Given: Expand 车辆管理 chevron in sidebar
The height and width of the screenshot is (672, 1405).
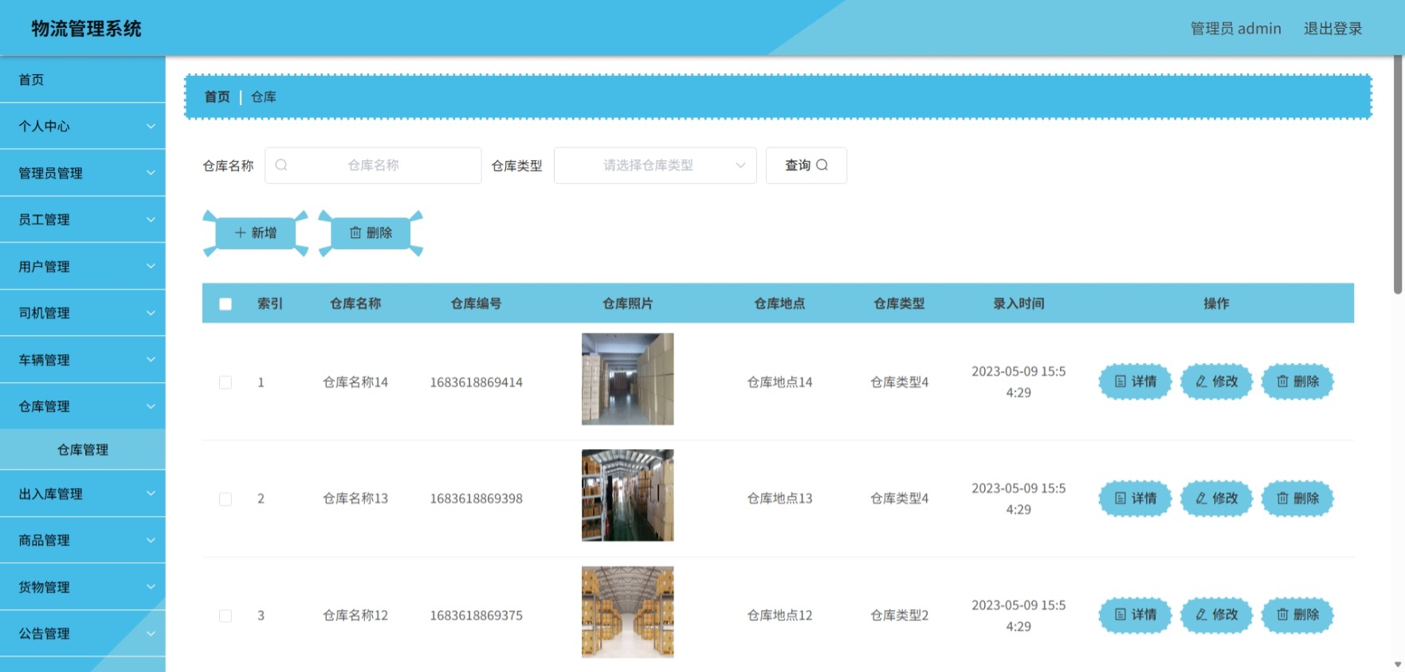Looking at the screenshot, I should [151, 359].
